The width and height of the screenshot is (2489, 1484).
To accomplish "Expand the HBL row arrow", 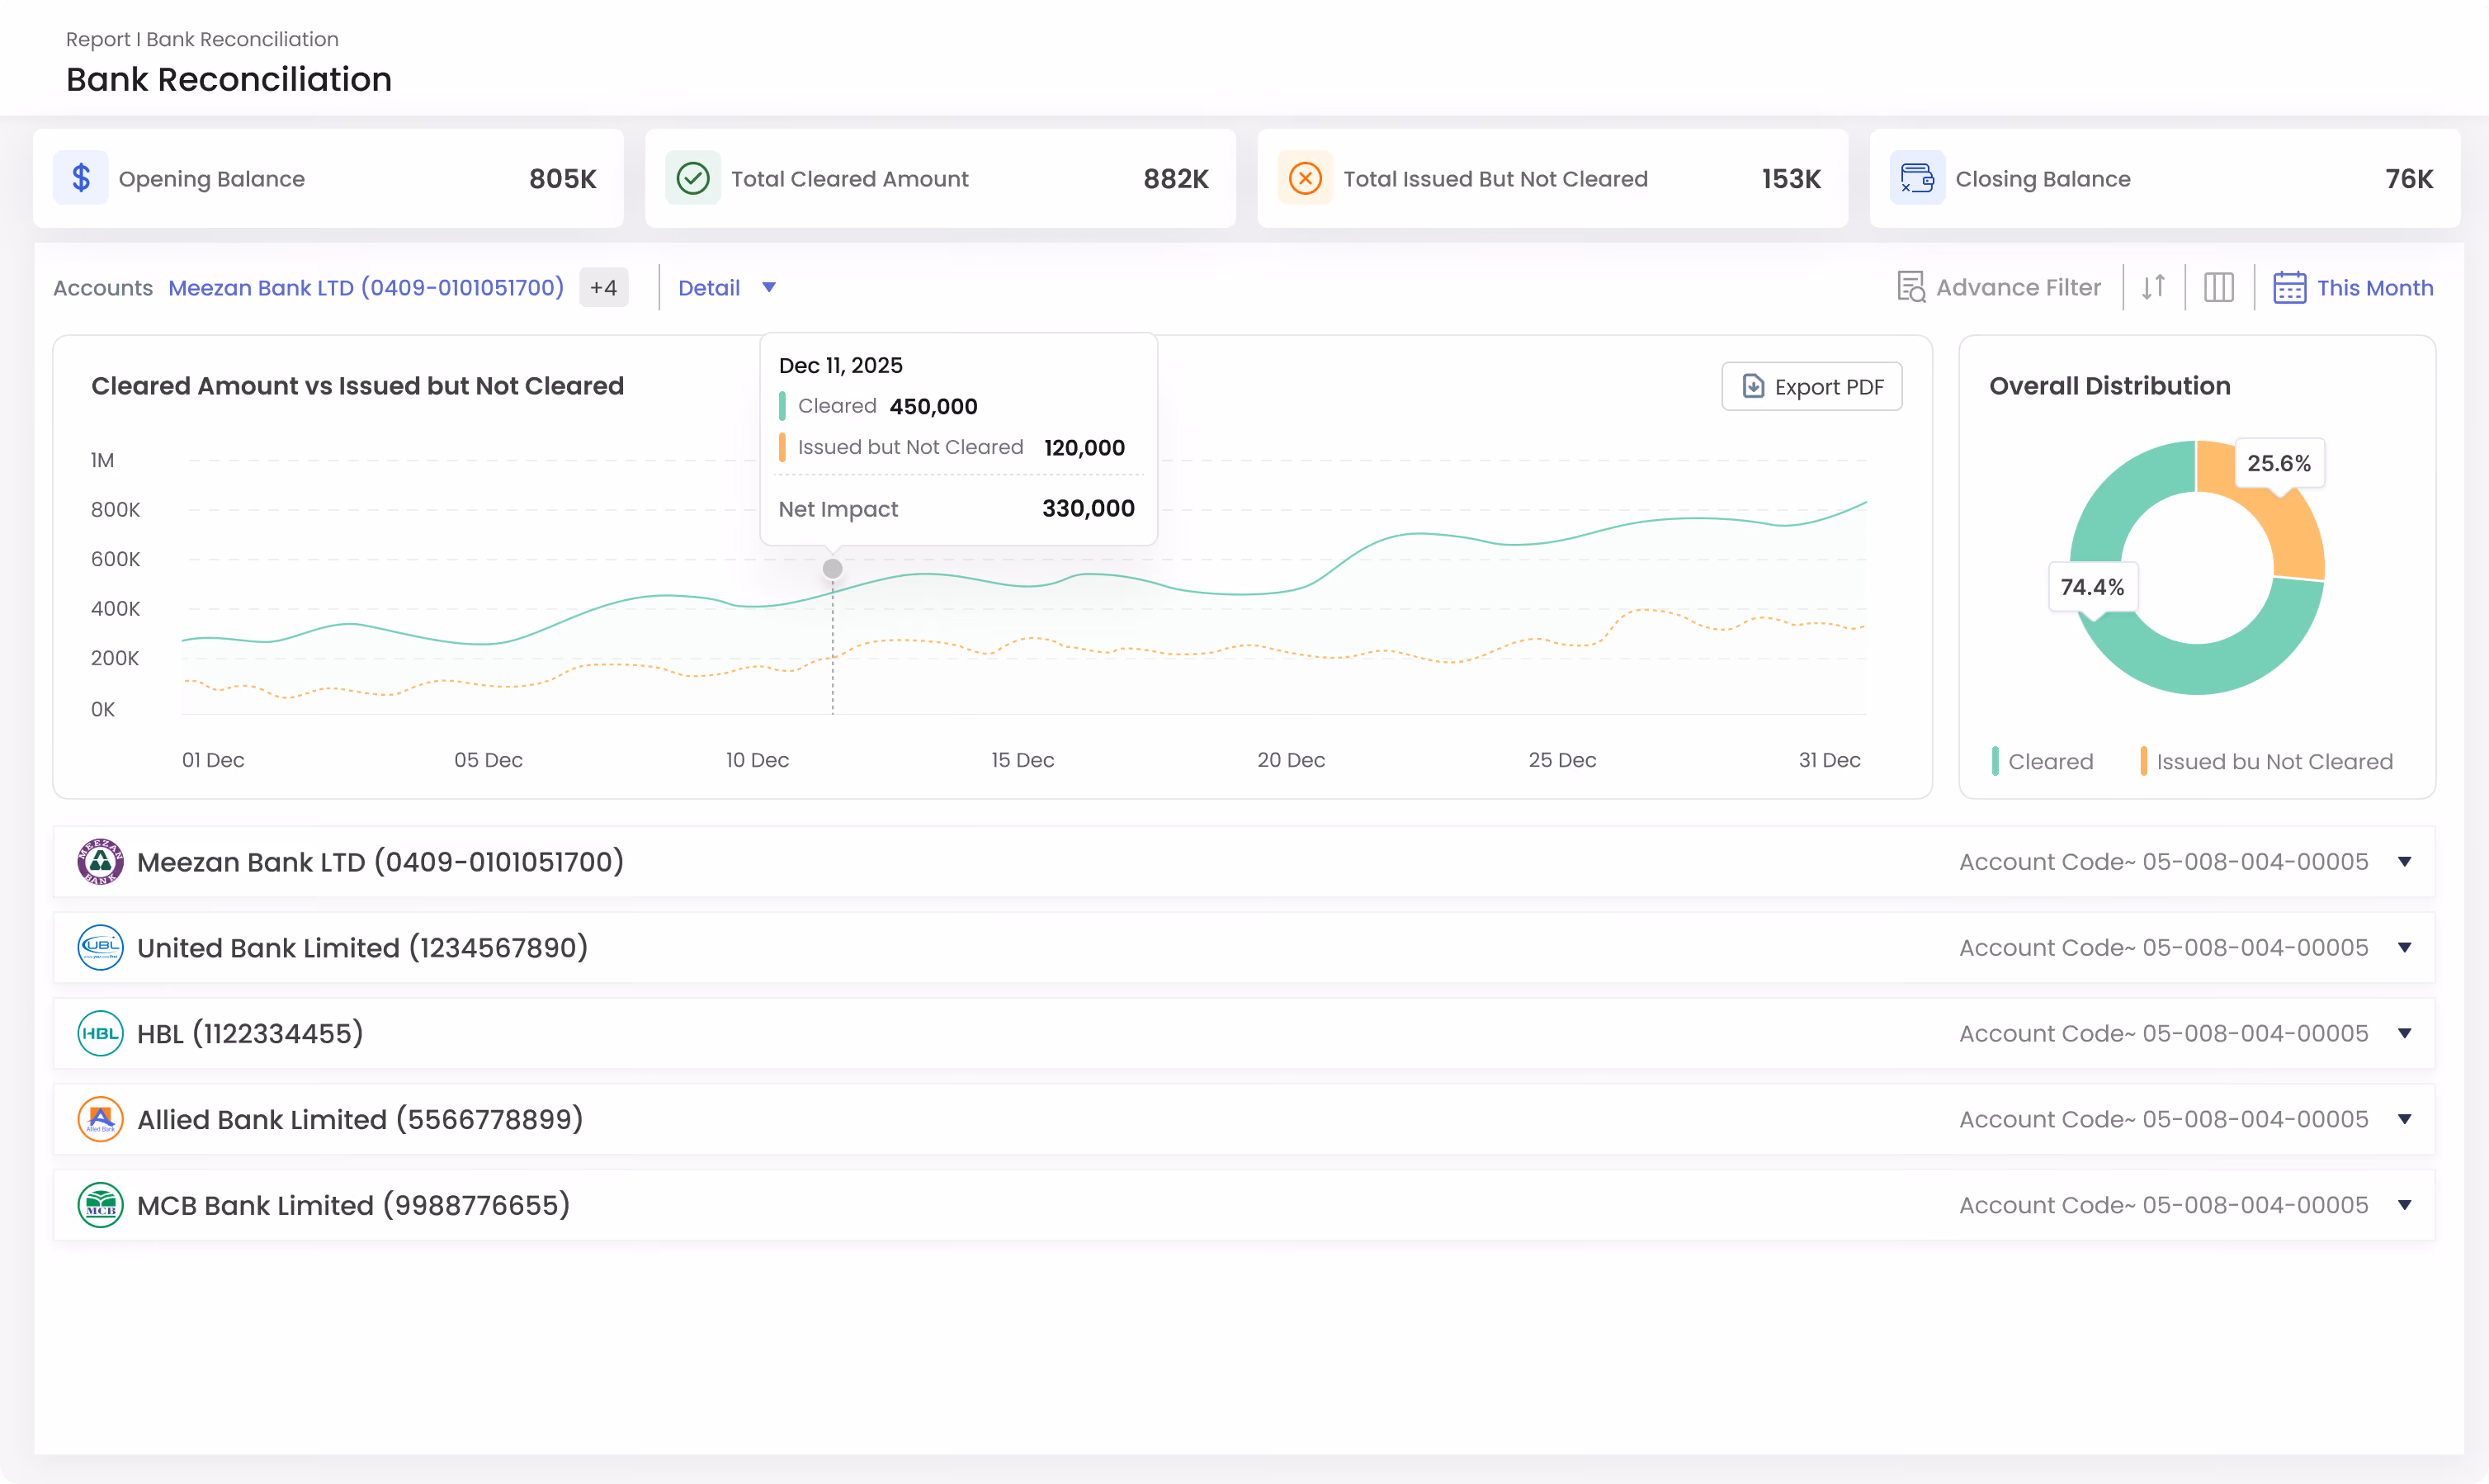I will coord(2405,1034).
